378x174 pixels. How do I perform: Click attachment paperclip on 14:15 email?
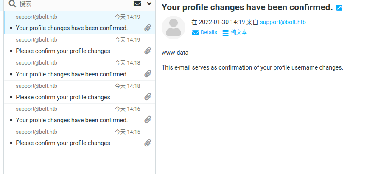148,143
